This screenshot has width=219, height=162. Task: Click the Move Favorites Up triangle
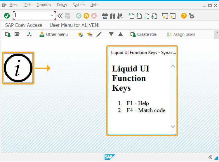point(120,34)
